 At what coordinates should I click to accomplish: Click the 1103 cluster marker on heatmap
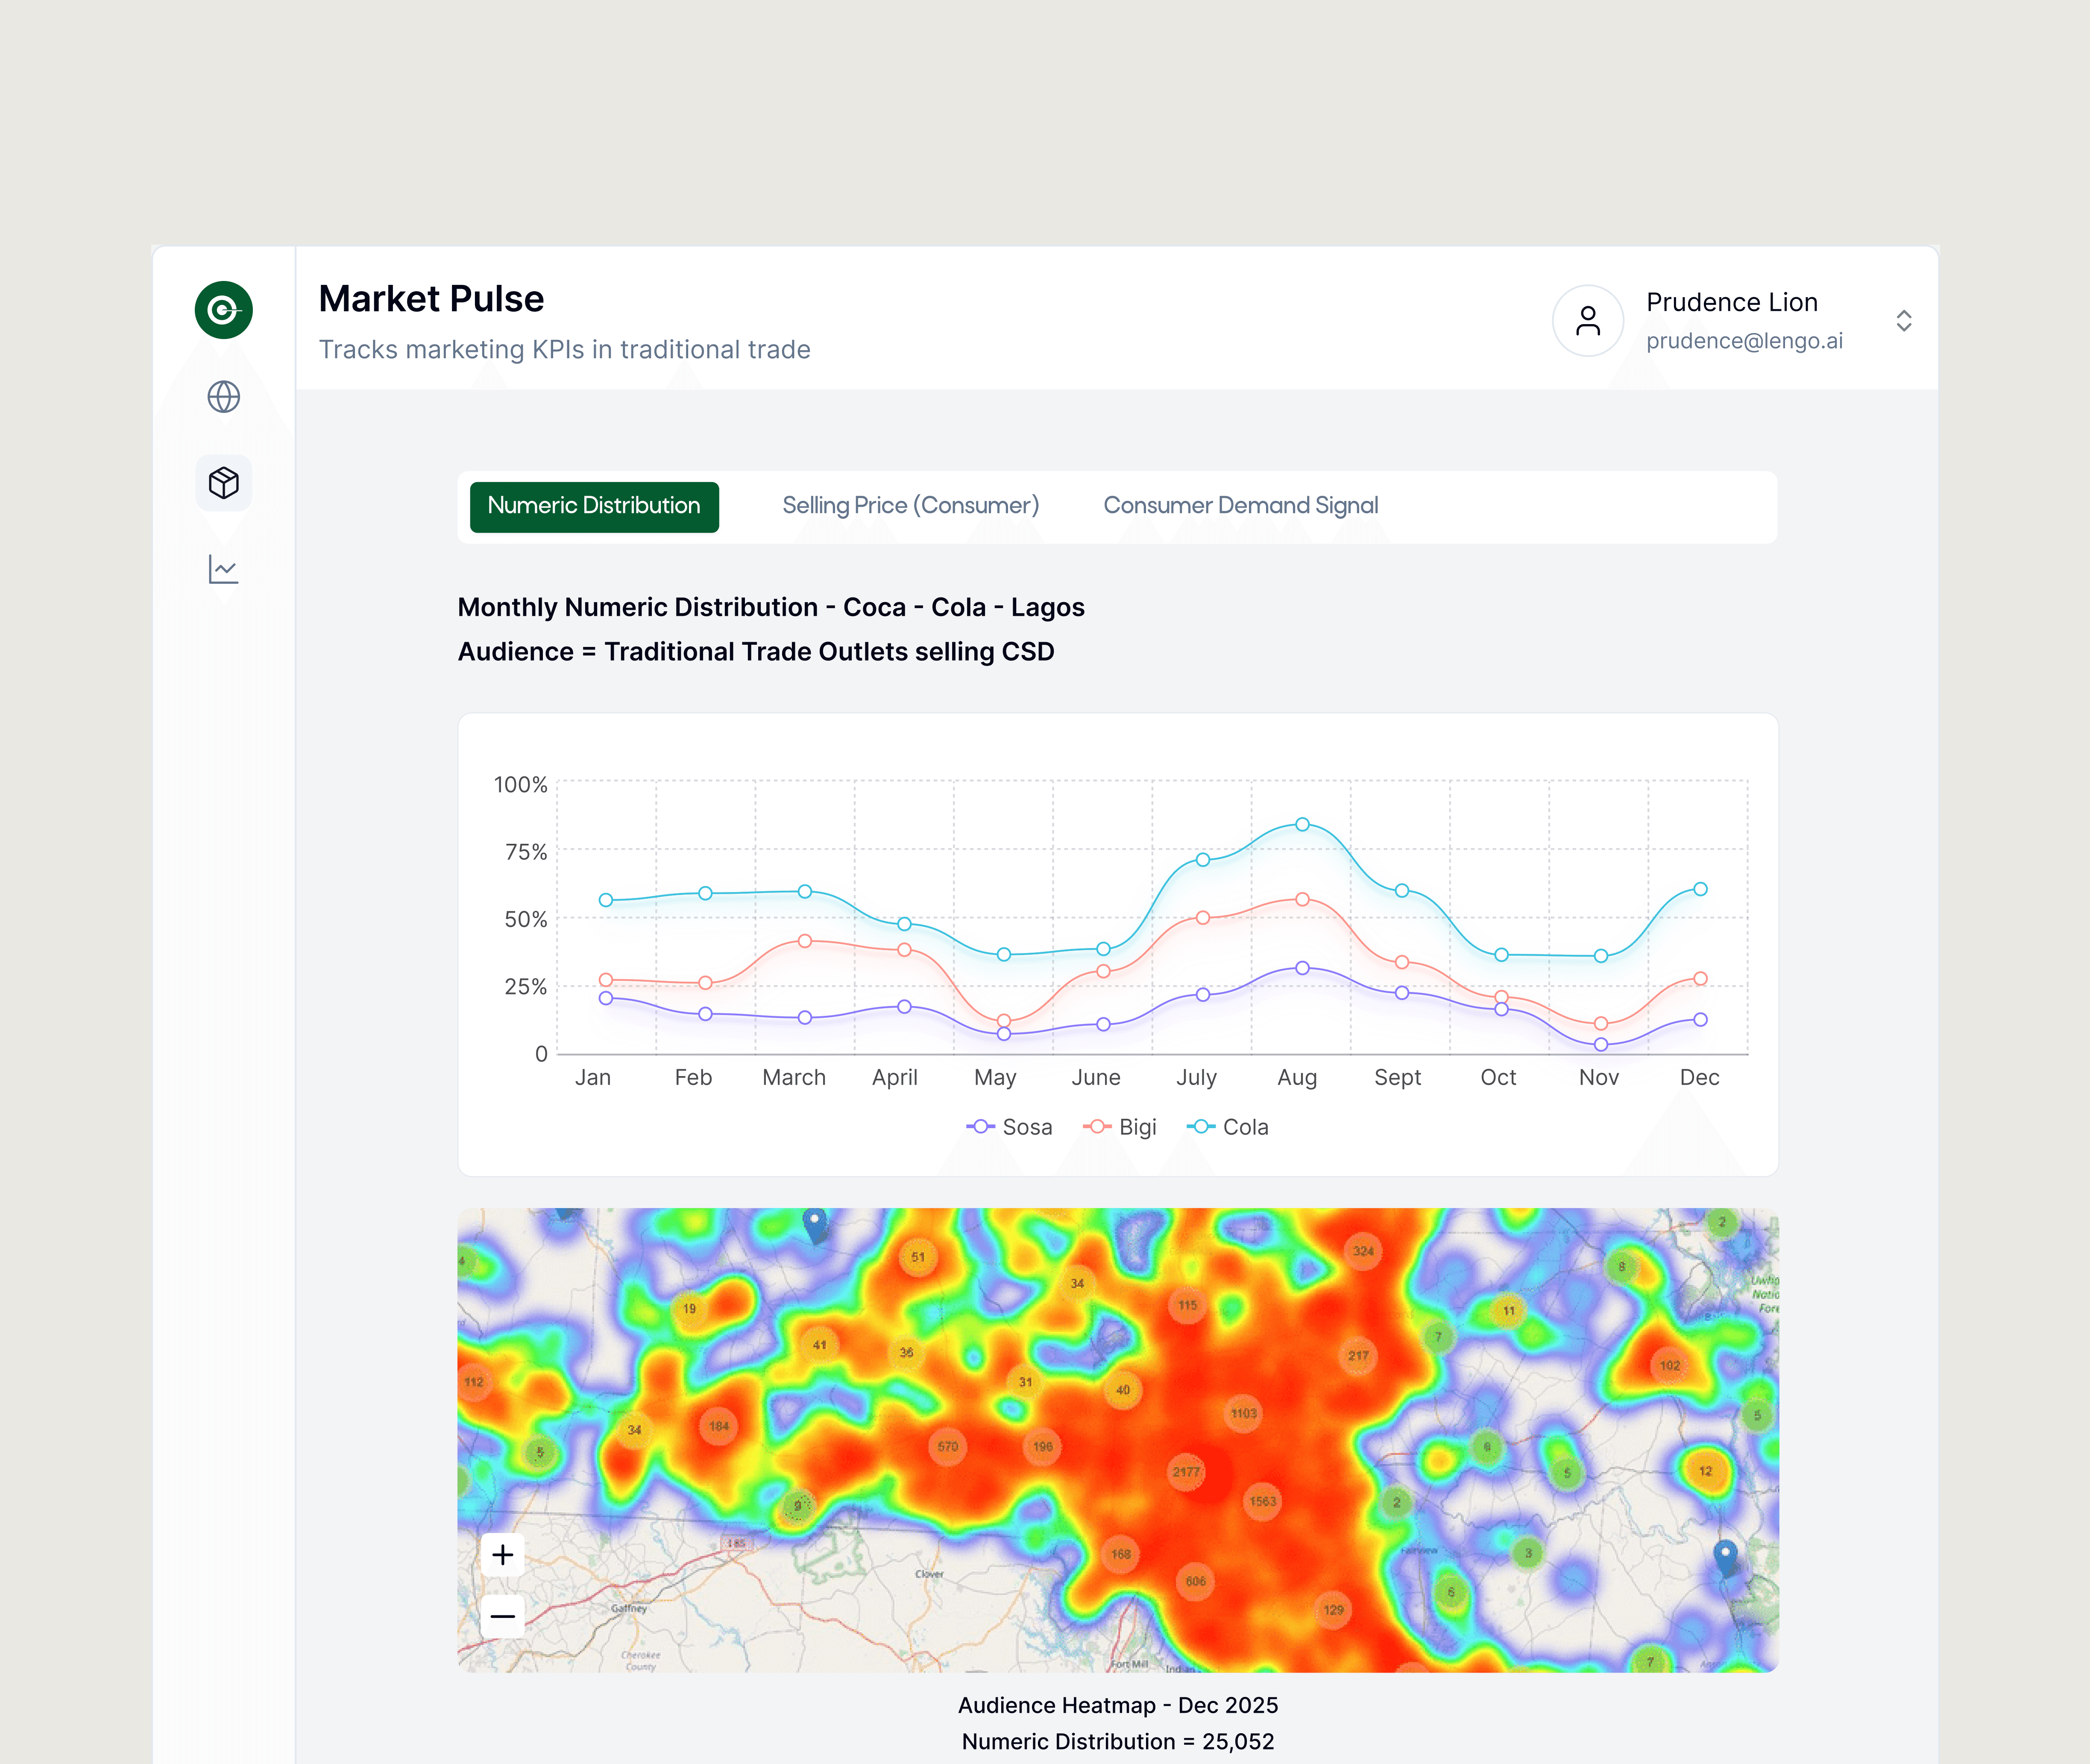(x=1243, y=1413)
